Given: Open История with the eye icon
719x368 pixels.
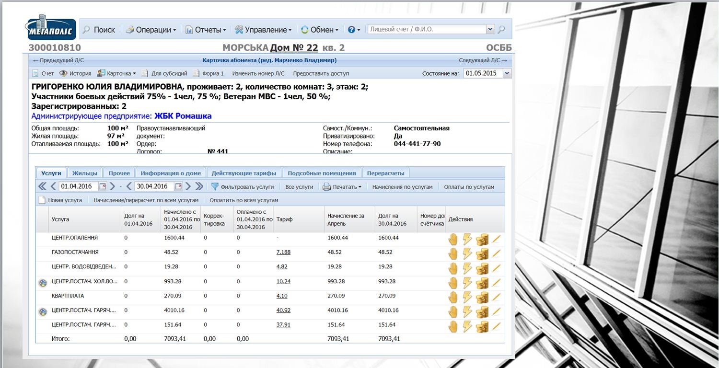Looking at the screenshot, I should point(75,74).
